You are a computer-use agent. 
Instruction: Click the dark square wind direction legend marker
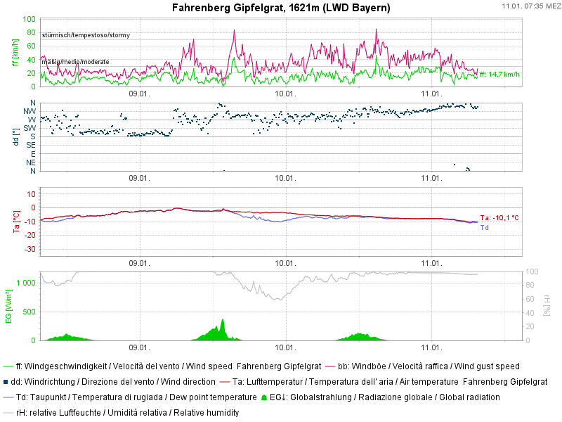6,382
